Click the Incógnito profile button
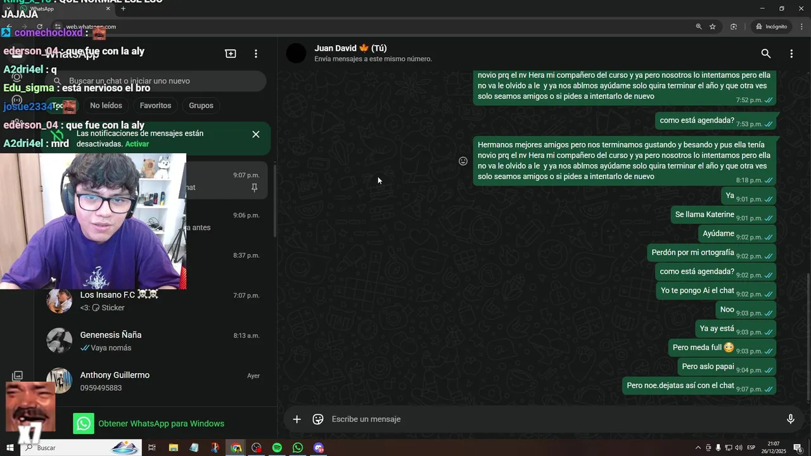Screen dimensions: 811x456 (x=771, y=27)
